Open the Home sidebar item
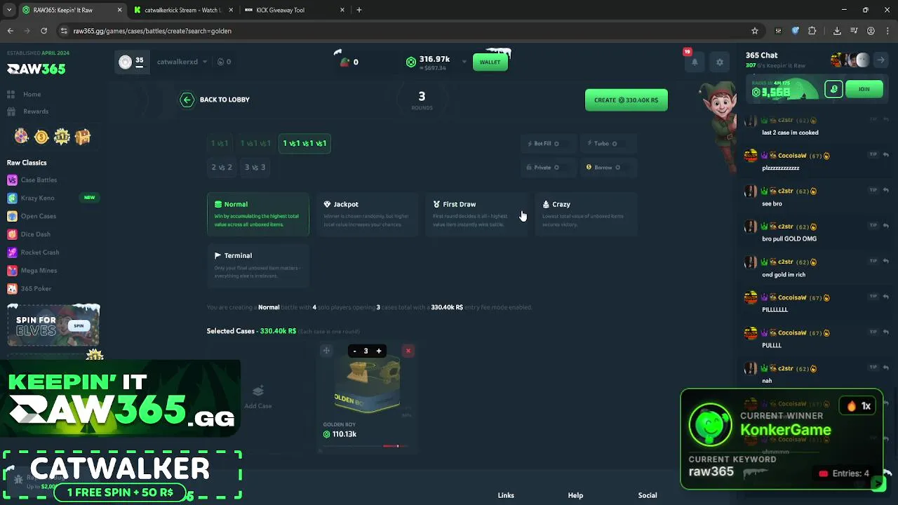This screenshot has height=505, width=898. (32, 94)
